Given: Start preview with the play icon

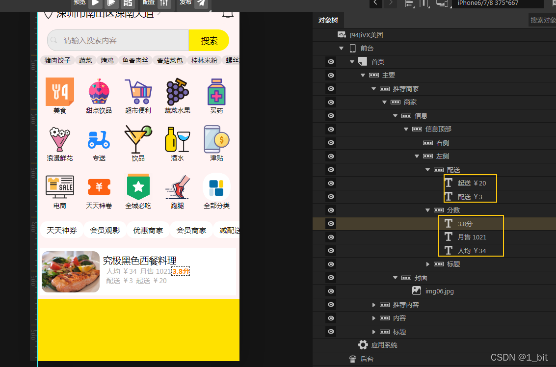Looking at the screenshot, I should point(95,4).
